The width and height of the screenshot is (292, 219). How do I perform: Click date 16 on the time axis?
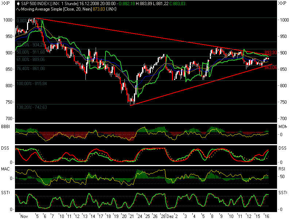pyautogui.click(x=267, y=216)
